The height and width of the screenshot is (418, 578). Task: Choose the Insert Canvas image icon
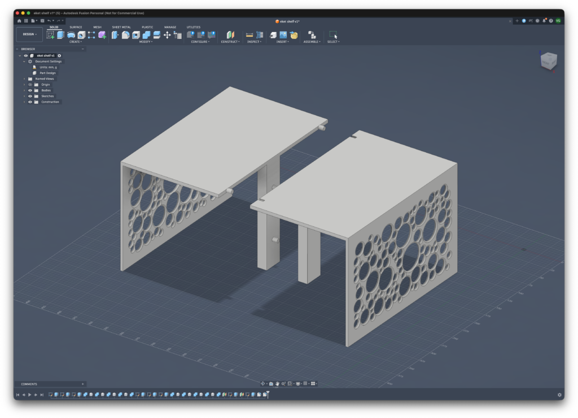[283, 35]
